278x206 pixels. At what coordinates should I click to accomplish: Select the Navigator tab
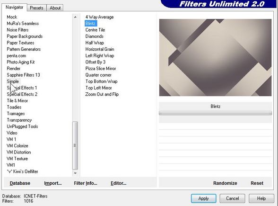14,7
